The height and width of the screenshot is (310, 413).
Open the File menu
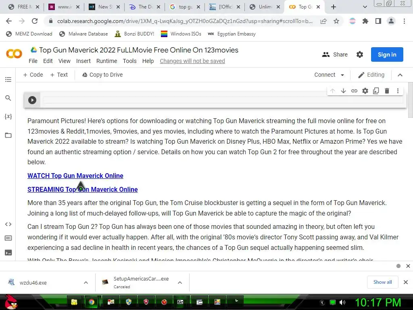(33, 61)
